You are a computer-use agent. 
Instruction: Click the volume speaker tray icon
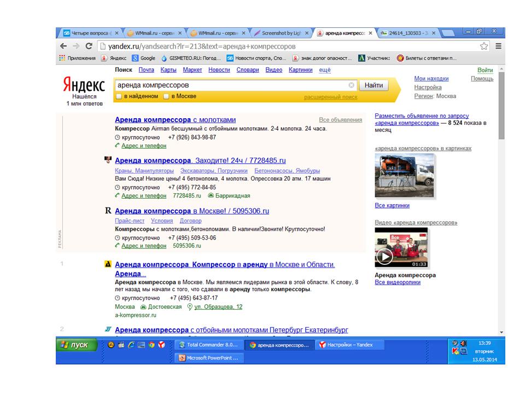click(x=463, y=343)
